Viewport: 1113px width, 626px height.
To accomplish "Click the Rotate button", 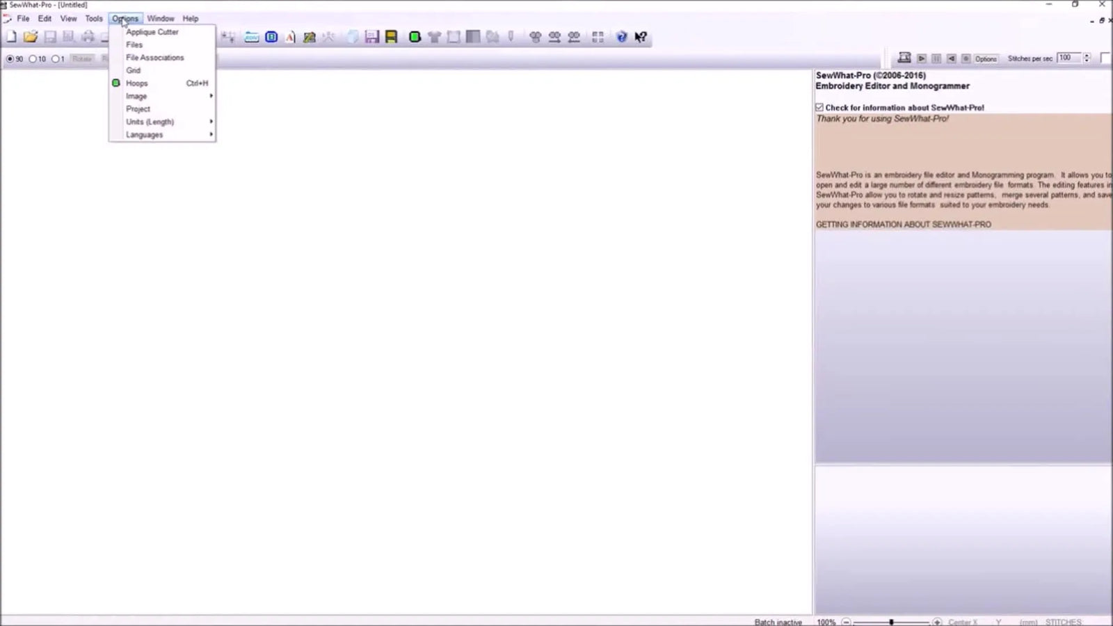I will pos(82,59).
